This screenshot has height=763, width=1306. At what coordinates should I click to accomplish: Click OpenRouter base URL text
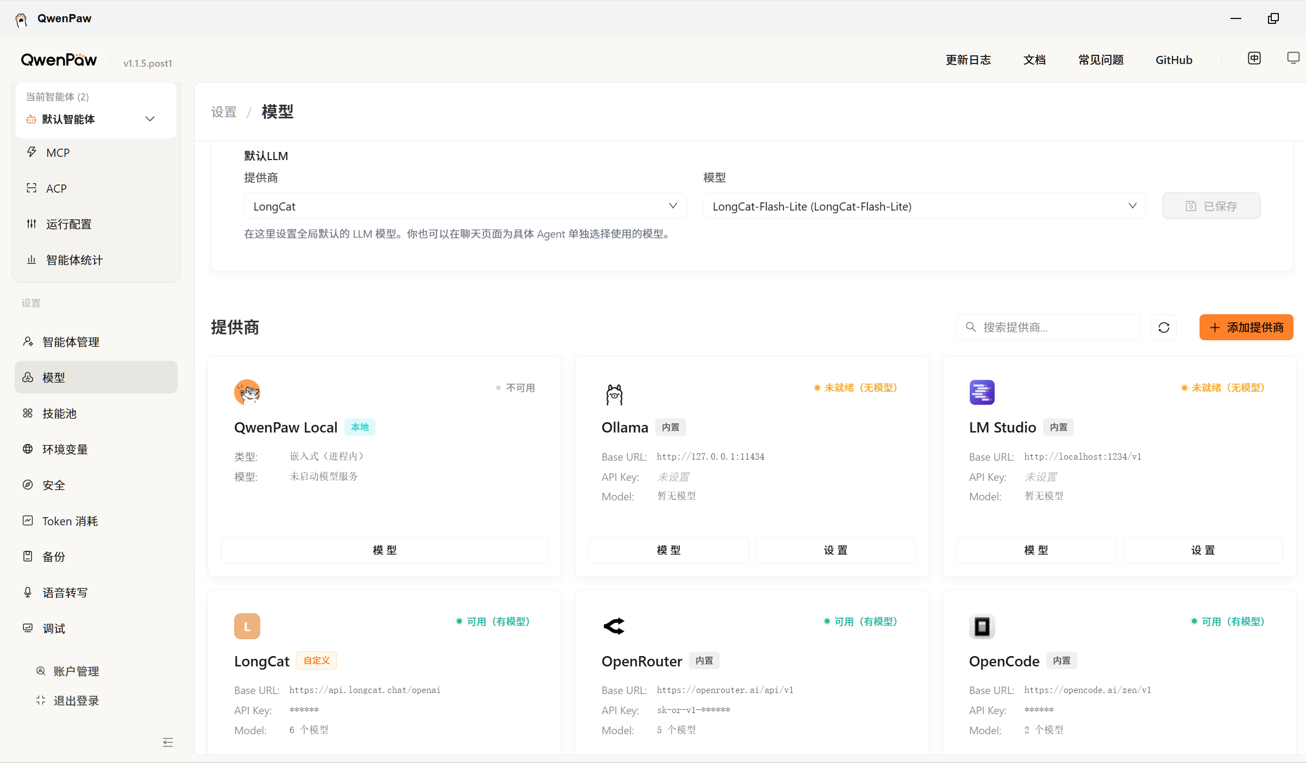click(725, 690)
